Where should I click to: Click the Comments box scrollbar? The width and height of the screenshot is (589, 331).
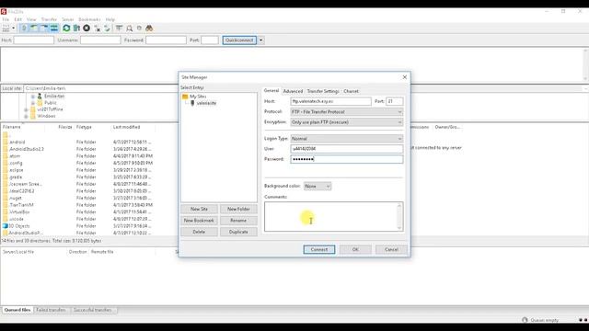coord(399,217)
